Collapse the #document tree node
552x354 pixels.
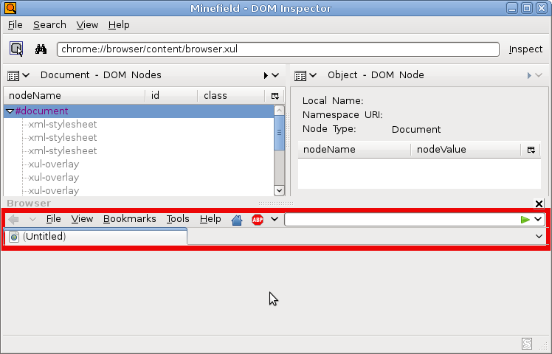click(x=10, y=111)
